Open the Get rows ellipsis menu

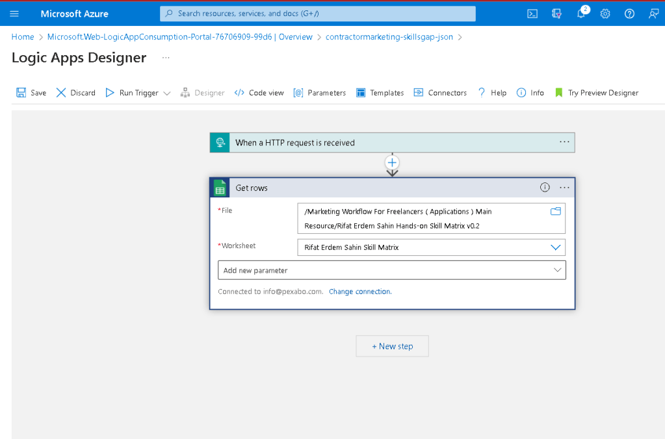564,187
